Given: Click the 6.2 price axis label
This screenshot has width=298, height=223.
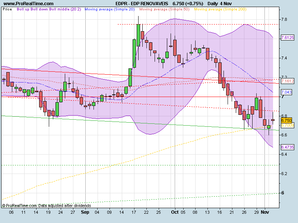Looking at the screenshot, I should point(284,174).
